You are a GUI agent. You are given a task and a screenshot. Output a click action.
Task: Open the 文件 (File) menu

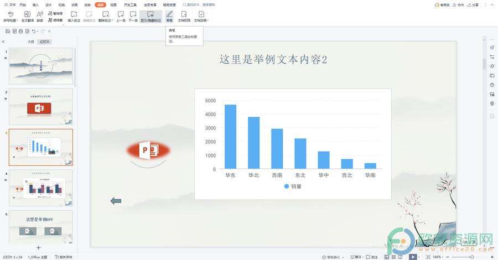point(10,5)
